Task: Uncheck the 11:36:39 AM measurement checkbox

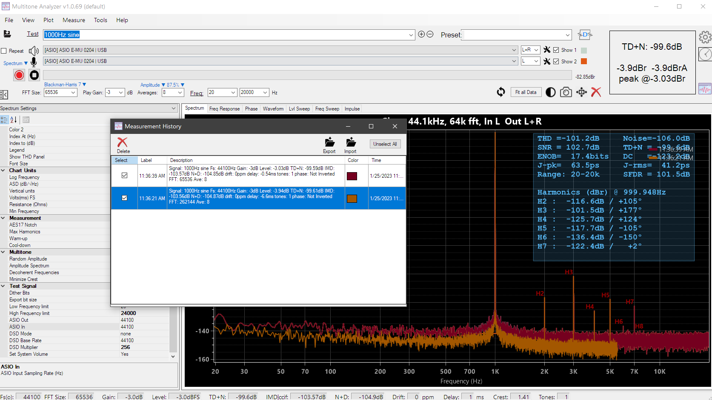Action: 124,175
